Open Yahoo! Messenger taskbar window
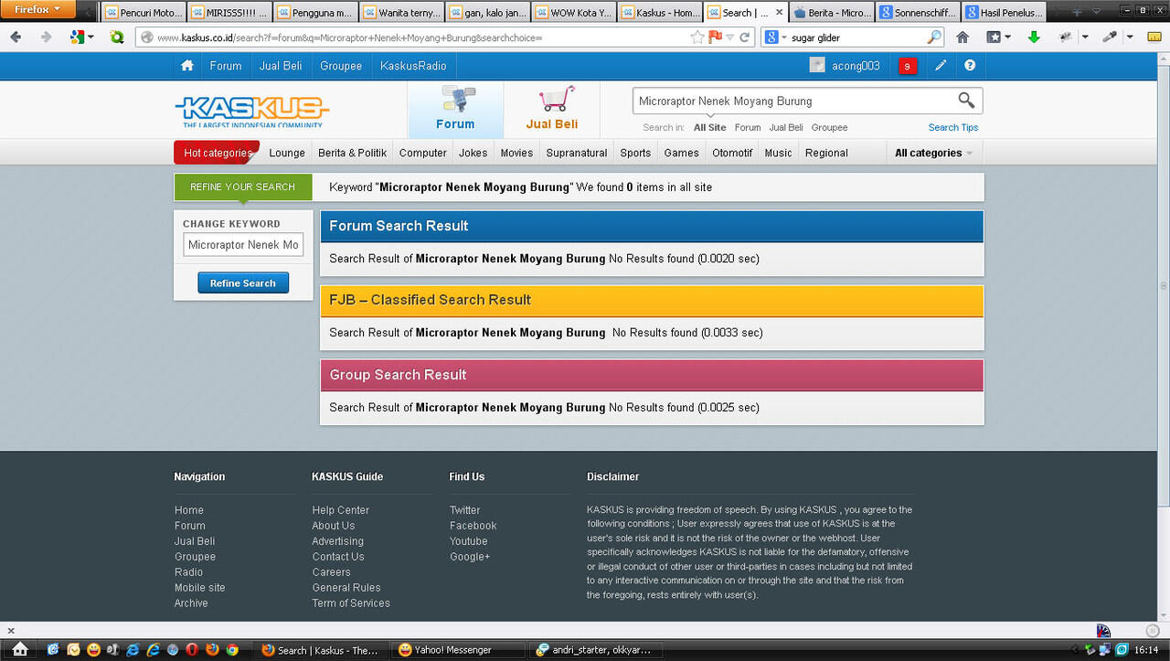 tap(459, 650)
